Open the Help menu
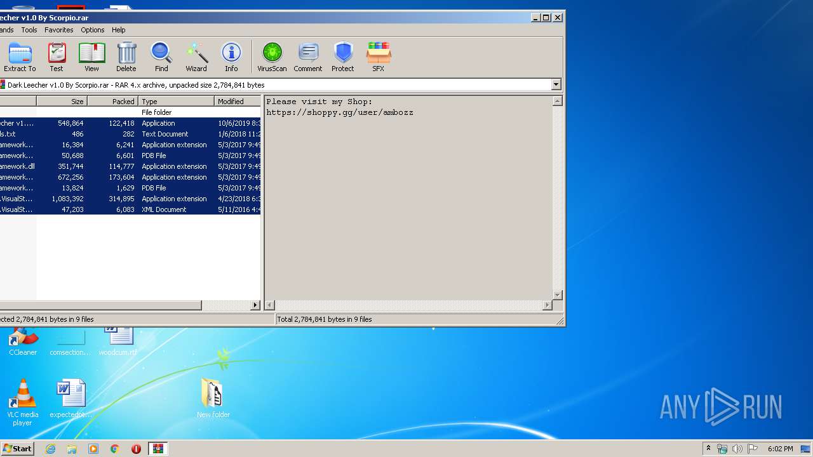This screenshot has width=813, height=457. [119, 30]
